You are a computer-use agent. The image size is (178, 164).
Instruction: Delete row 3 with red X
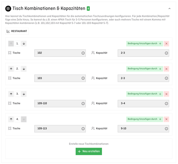(167, 94)
